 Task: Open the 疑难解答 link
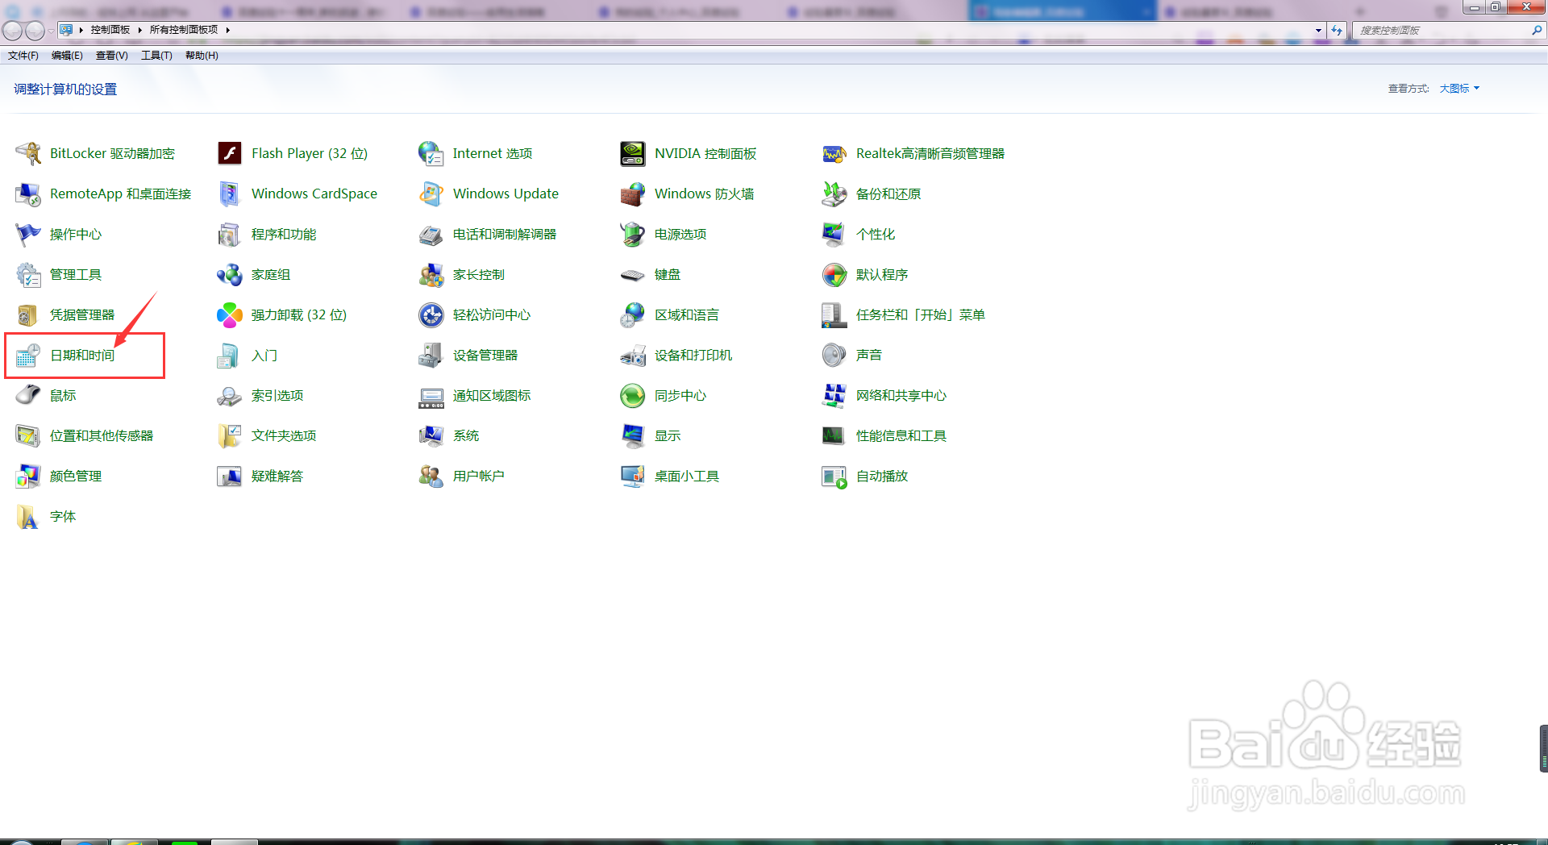point(277,476)
